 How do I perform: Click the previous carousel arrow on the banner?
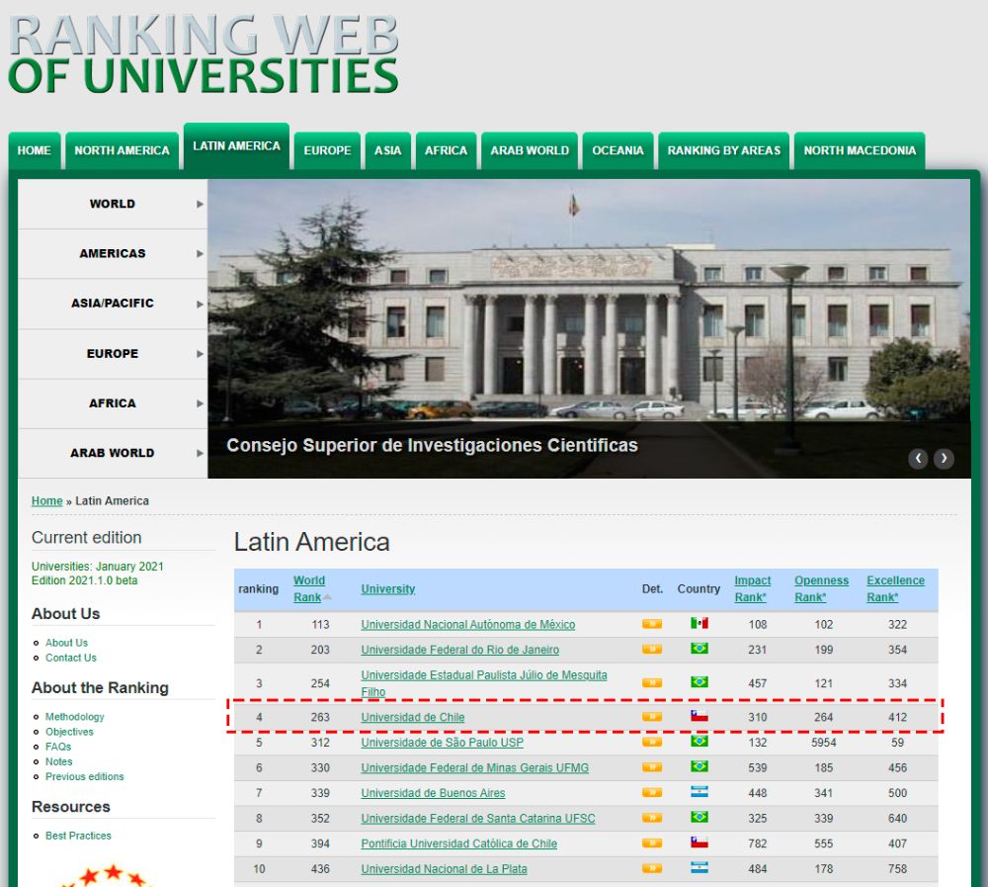[x=918, y=458]
